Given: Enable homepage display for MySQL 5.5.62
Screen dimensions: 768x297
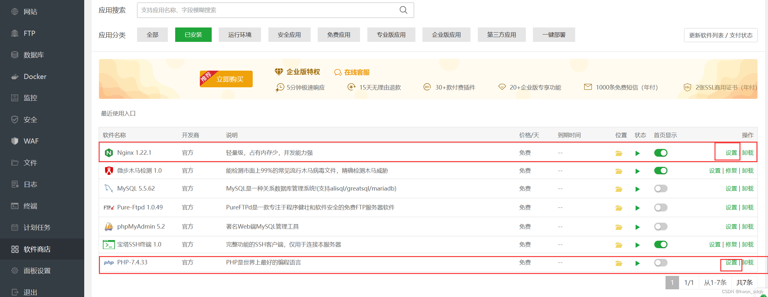Looking at the screenshot, I should 661,189.
